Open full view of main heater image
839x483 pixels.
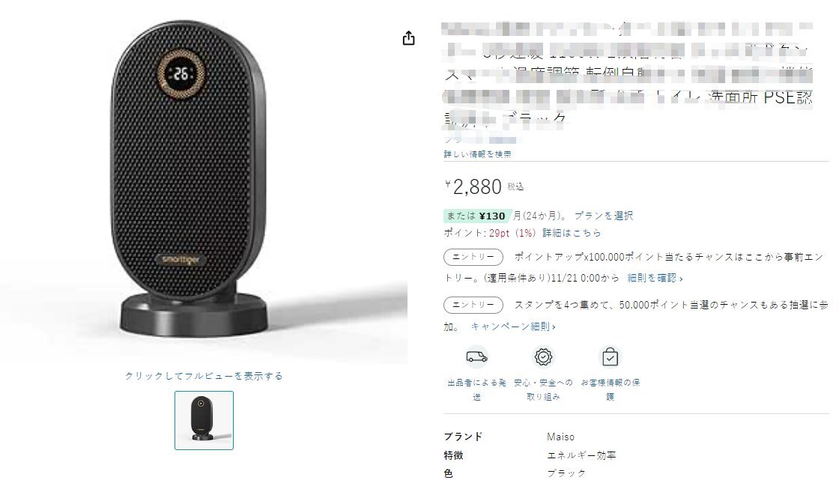pos(203,182)
